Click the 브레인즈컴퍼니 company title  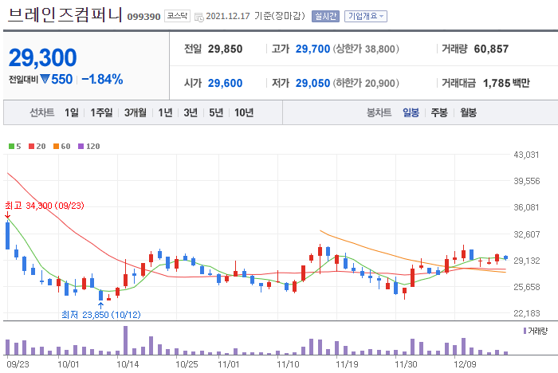65,15
